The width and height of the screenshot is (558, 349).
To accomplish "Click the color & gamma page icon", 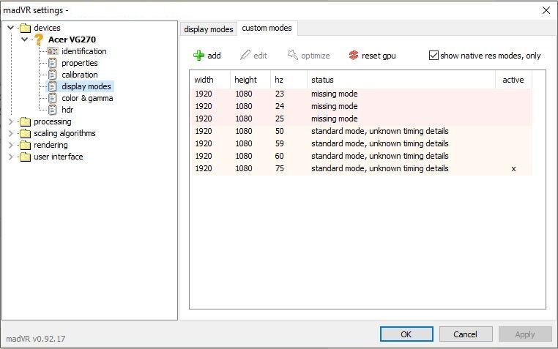I will tap(52, 98).
